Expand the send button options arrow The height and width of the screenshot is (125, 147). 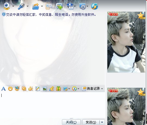[102, 122]
